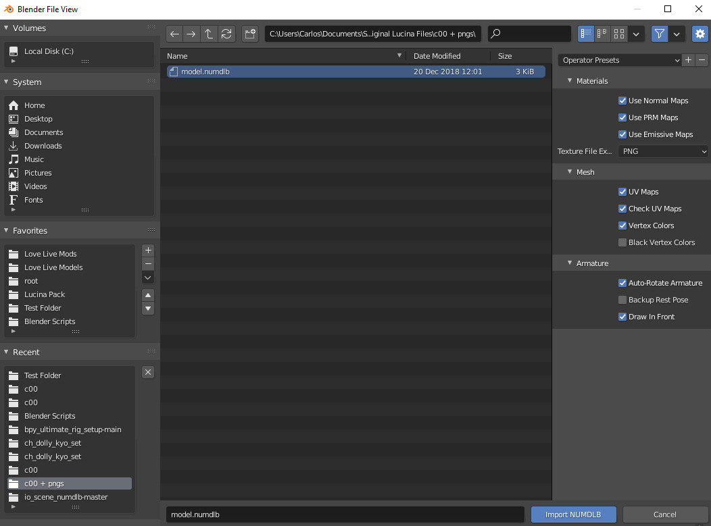Switch to thumbnail display mode

click(619, 33)
